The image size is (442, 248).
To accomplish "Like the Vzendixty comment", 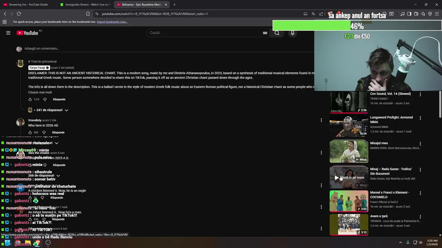I will [30, 132].
